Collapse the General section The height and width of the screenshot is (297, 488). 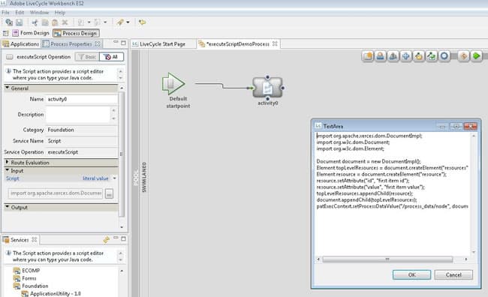click(8, 88)
